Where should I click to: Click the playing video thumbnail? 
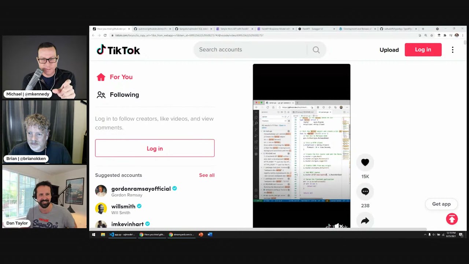point(302,146)
